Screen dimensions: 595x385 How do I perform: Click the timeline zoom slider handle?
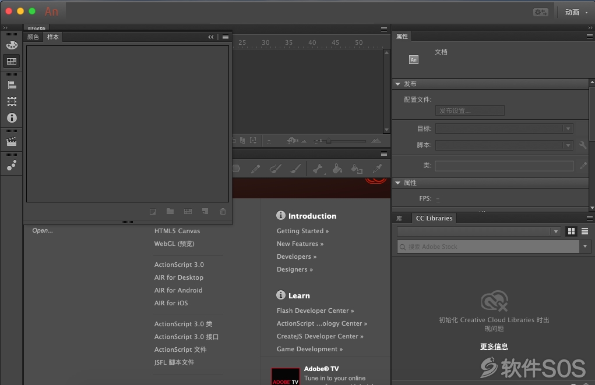point(329,141)
